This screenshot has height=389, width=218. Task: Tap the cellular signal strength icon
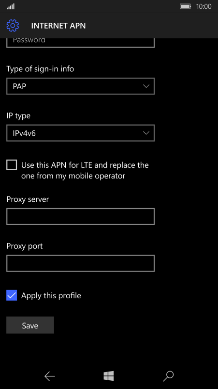click(x=11, y=6)
